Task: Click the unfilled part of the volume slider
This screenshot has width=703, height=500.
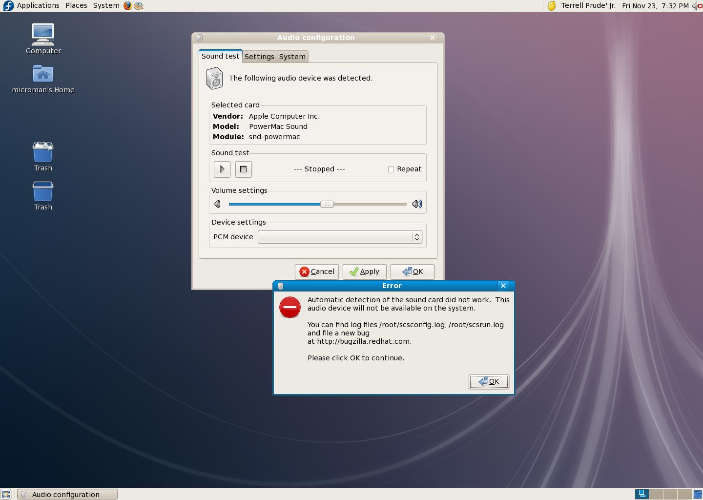Action: (x=371, y=204)
